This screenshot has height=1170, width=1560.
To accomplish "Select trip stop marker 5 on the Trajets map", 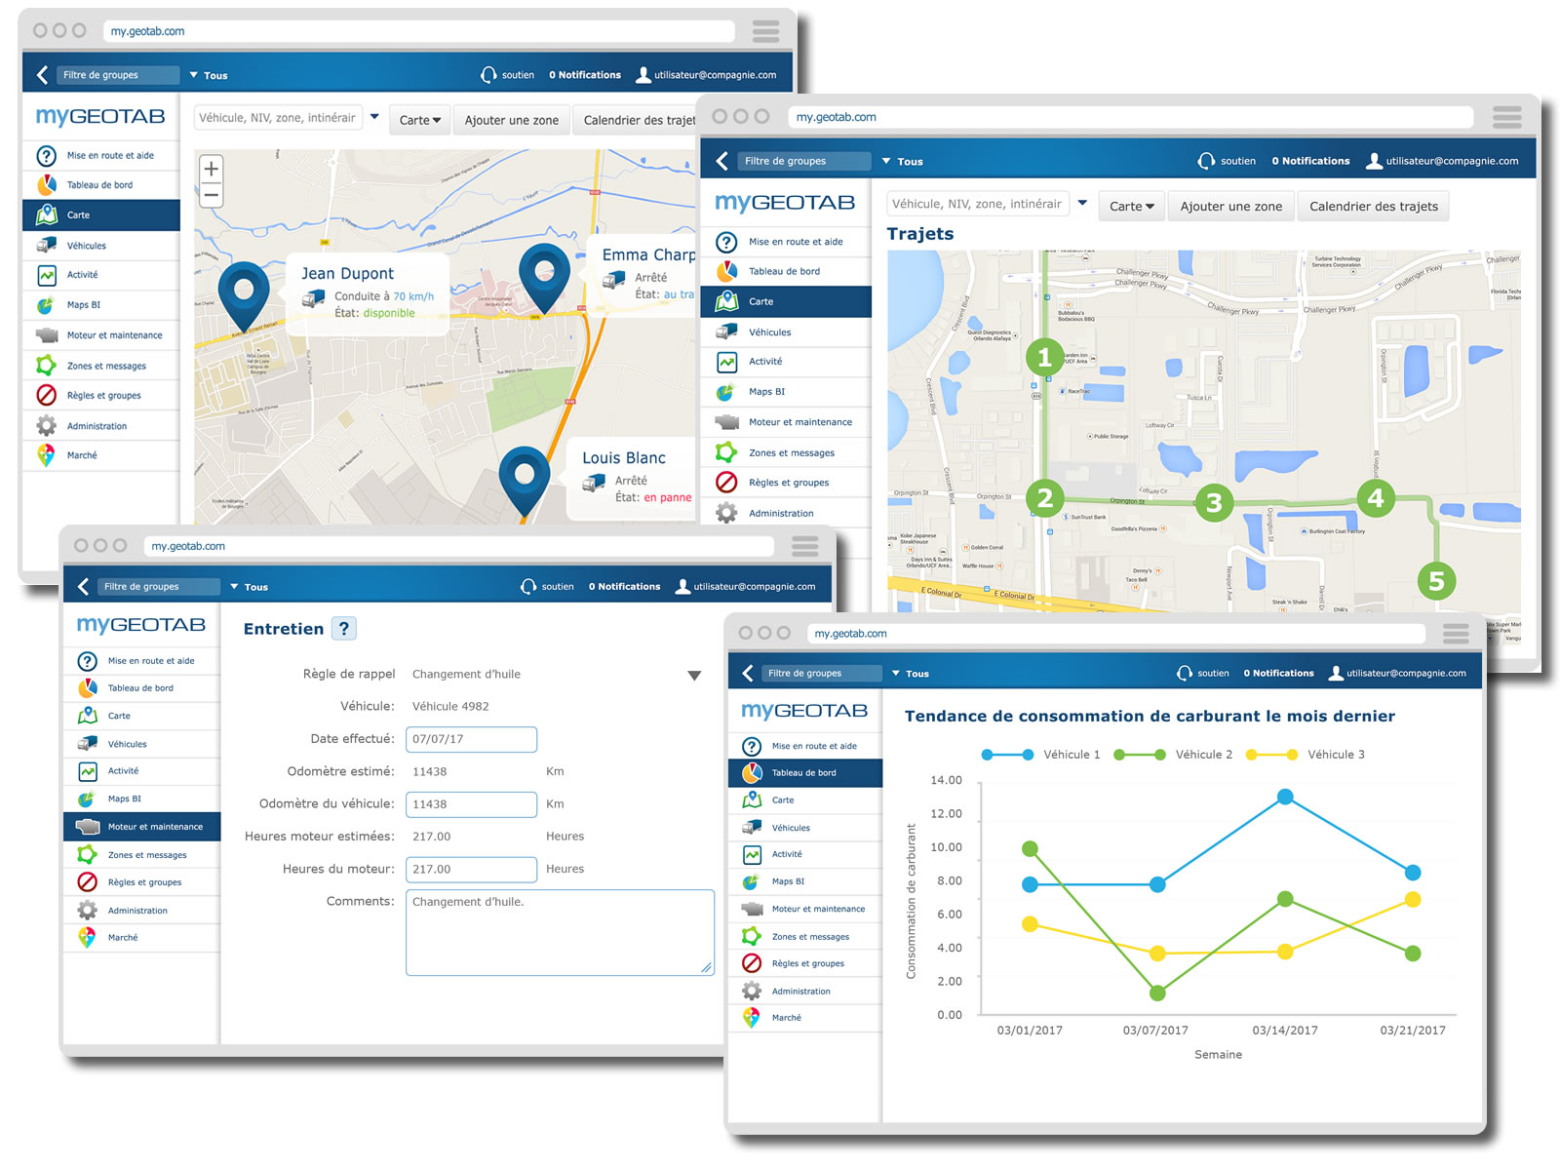I will (x=1436, y=581).
